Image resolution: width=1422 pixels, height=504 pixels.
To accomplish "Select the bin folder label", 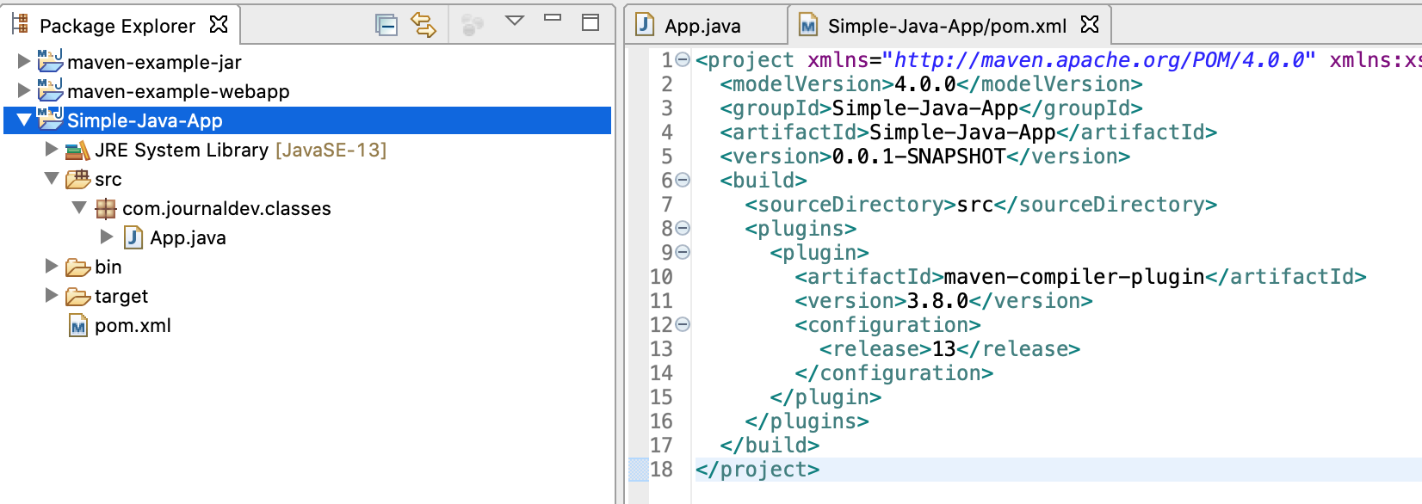I will point(108,267).
